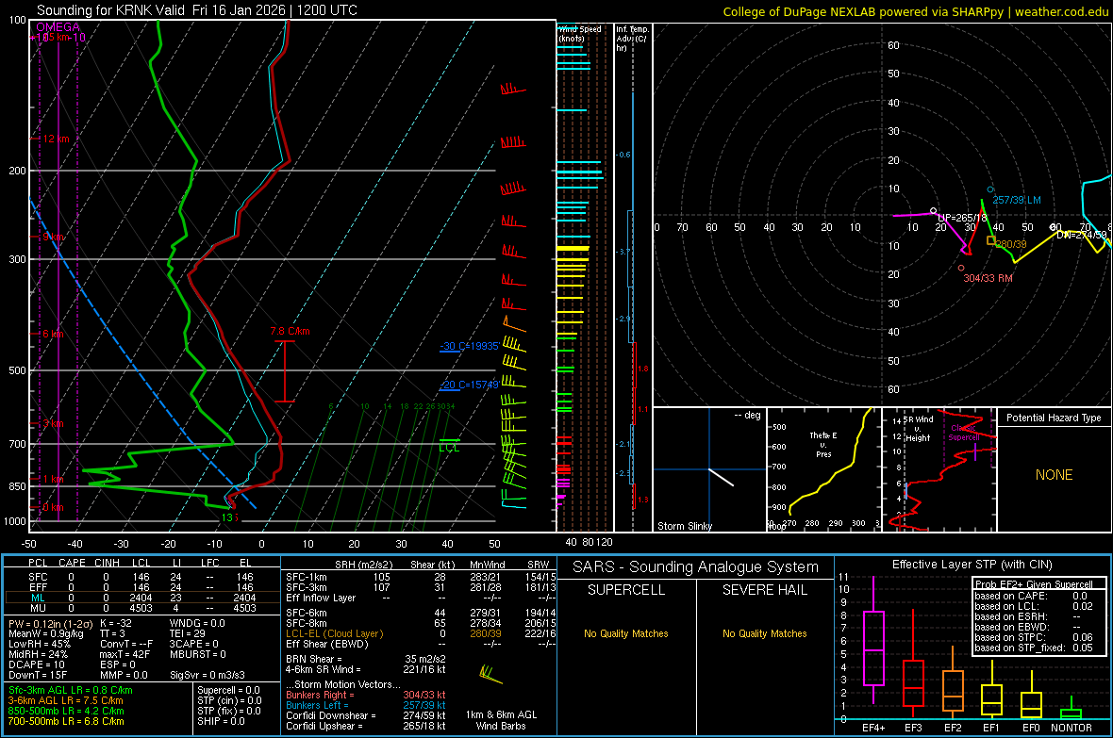The height and width of the screenshot is (738, 1113).
Task: Select the SEVERE HAIL column heading
Action: click(x=764, y=590)
